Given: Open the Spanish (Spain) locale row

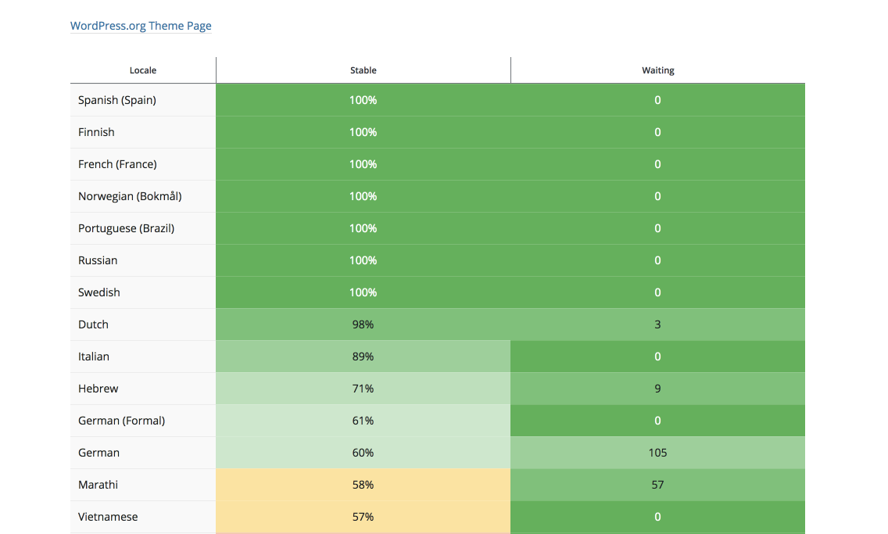Looking at the screenshot, I should [117, 100].
